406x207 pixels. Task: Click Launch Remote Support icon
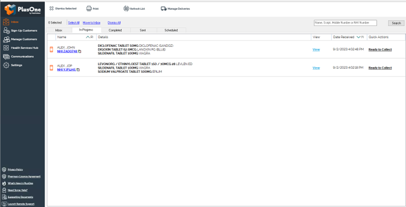pyautogui.click(x=4, y=204)
